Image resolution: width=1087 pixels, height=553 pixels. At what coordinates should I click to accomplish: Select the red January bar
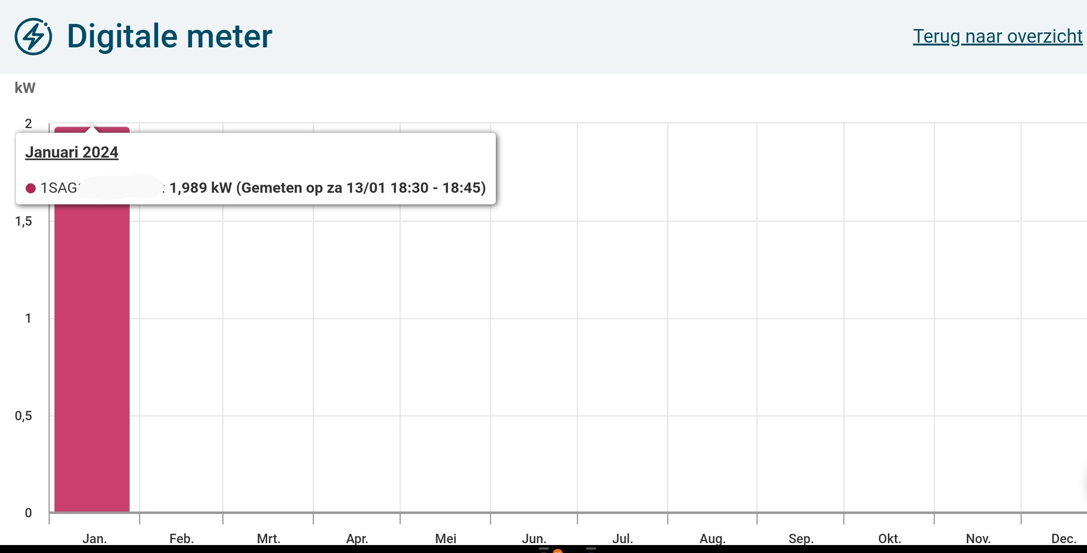pyautogui.click(x=92, y=356)
